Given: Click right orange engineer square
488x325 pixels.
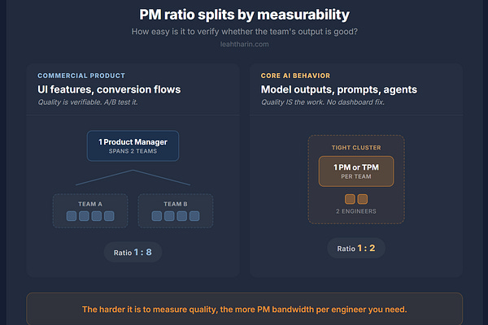Looking at the screenshot, I should [362, 199].
